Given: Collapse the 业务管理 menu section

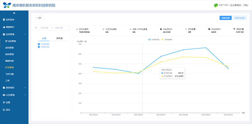Looking at the screenshot, I should [x=14, y=35].
